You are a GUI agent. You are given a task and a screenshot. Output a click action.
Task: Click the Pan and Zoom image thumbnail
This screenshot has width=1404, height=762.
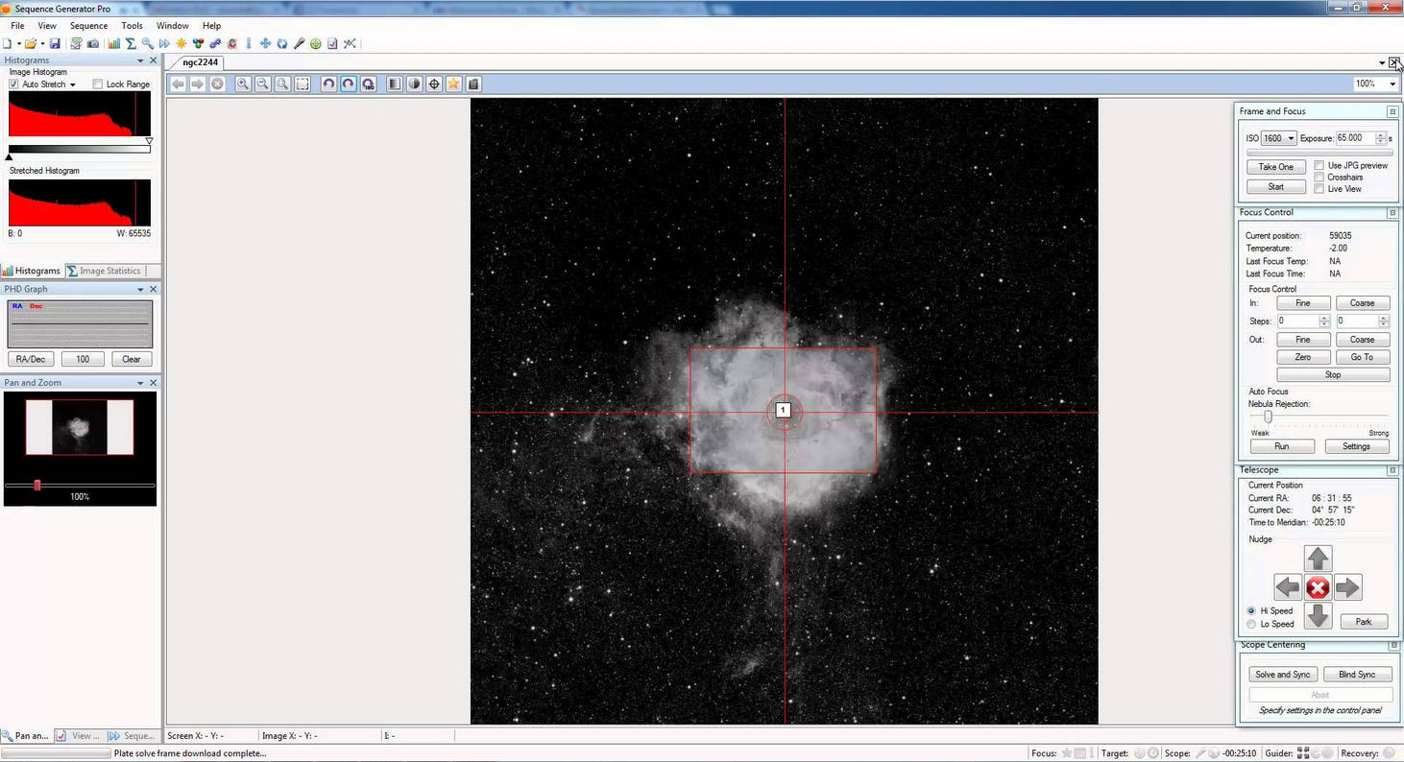[x=80, y=427]
